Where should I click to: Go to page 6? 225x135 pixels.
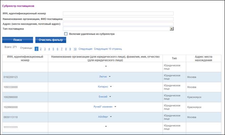(57, 49)
